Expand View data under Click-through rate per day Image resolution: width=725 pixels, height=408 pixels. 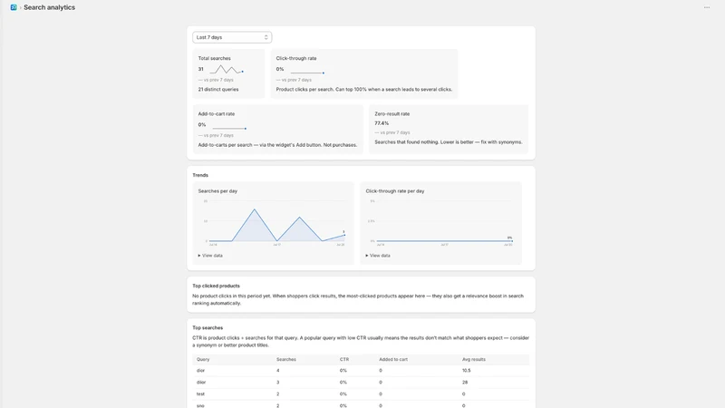(x=378, y=256)
